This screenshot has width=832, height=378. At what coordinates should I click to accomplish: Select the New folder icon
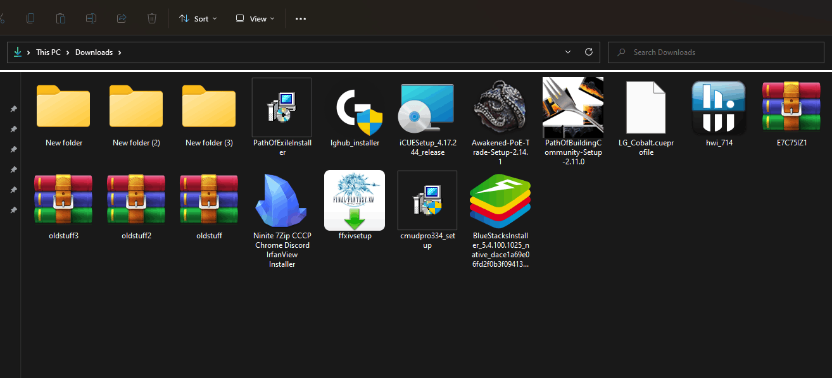63,106
